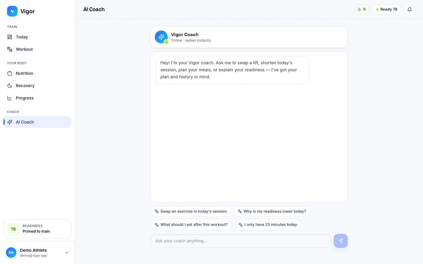Click the Nutrition apple icon
The height and width of the screenshot is (264, 423).
[x=10, y=73]
